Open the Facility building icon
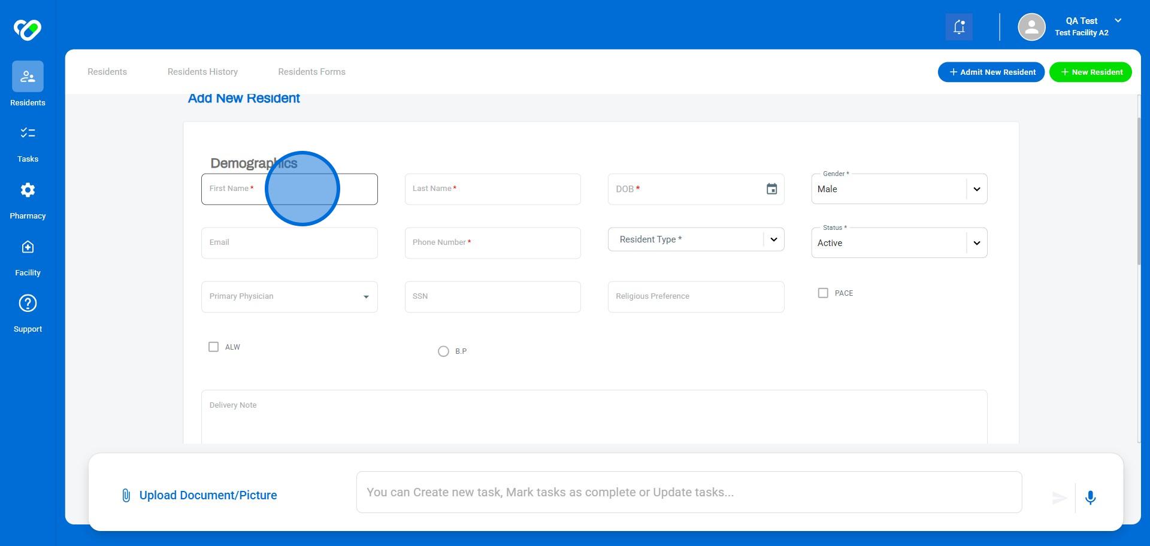The height and width of the screenshot is (546, 1150). tap(28, 247)
